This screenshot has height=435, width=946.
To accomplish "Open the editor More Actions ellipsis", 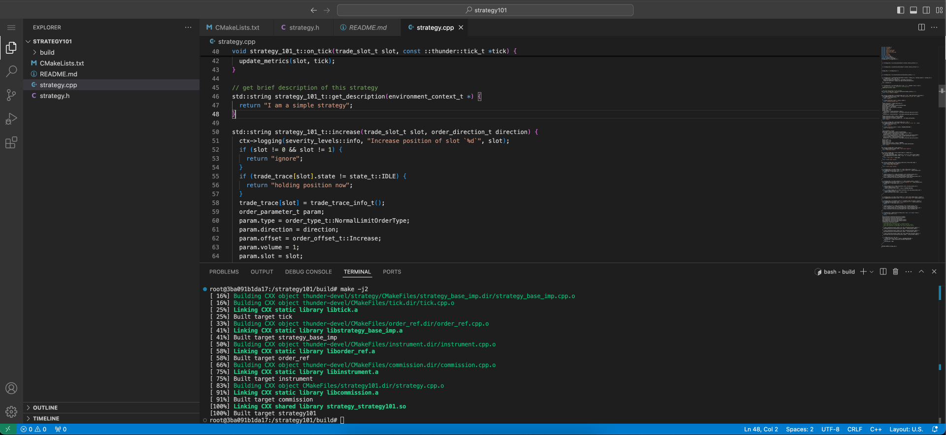I will (x=934, y=27).
